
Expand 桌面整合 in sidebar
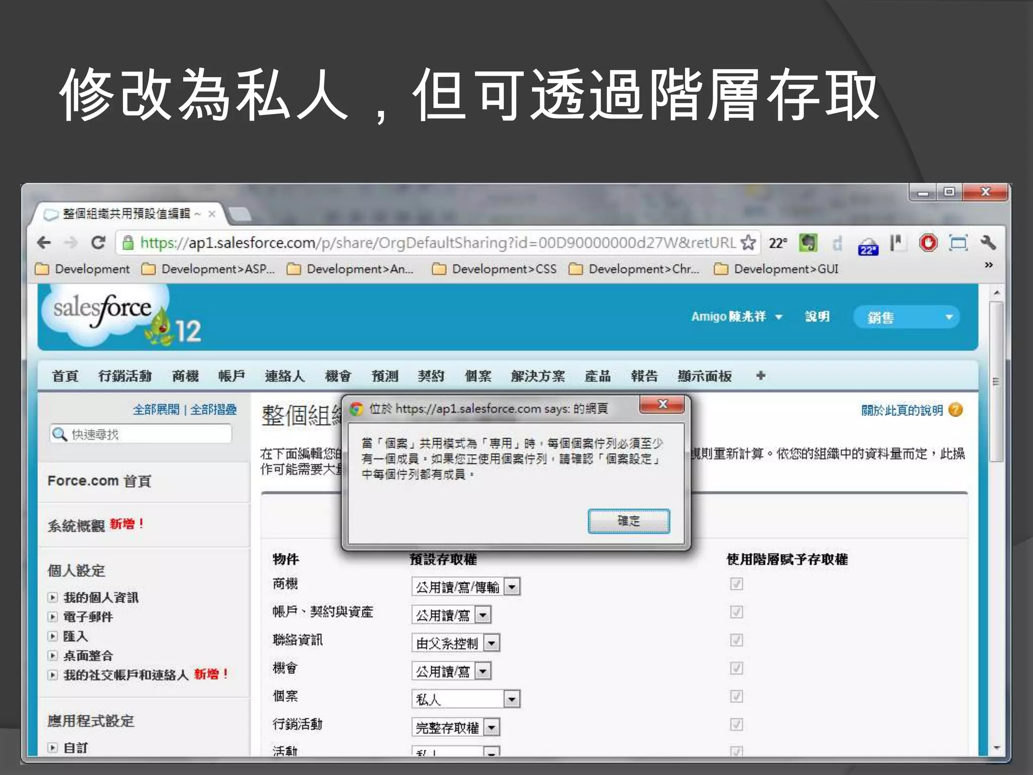(x=52, y=655)
